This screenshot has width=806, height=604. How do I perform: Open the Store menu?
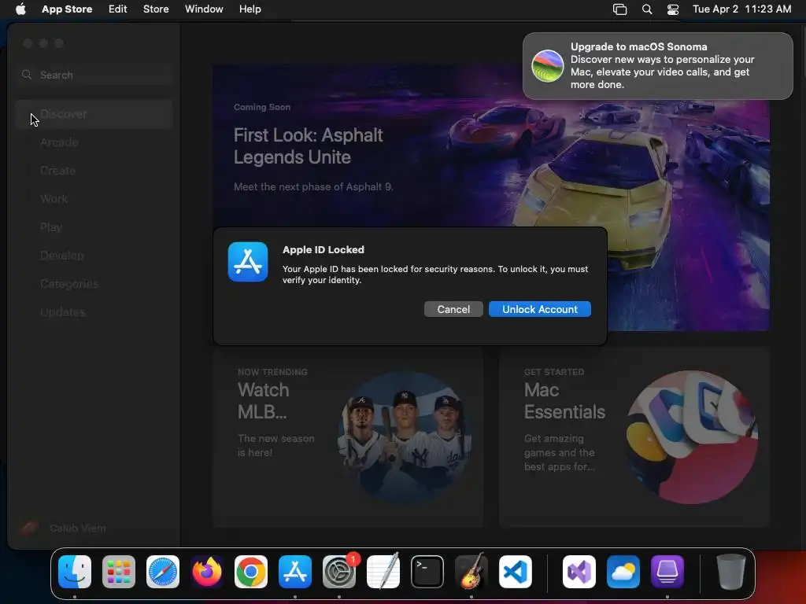(x=156, y=9)
